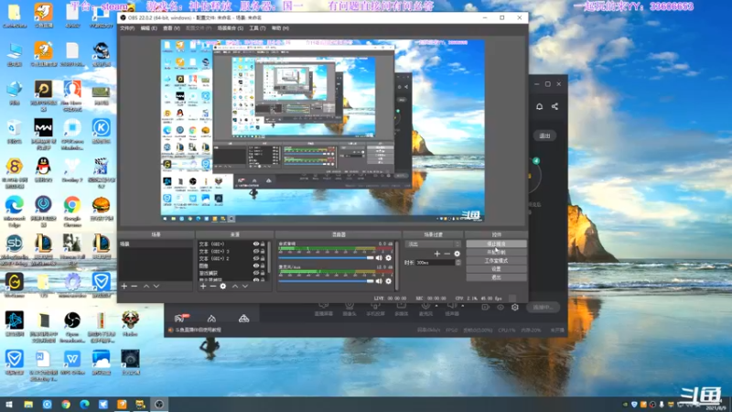Open the 编辑(E) menu in OBS

pos(148,28)
